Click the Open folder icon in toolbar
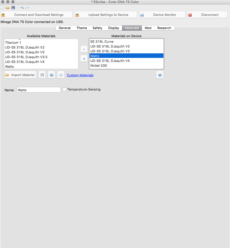The width and height of the screenshot is (230, 248). coord(8,8)
